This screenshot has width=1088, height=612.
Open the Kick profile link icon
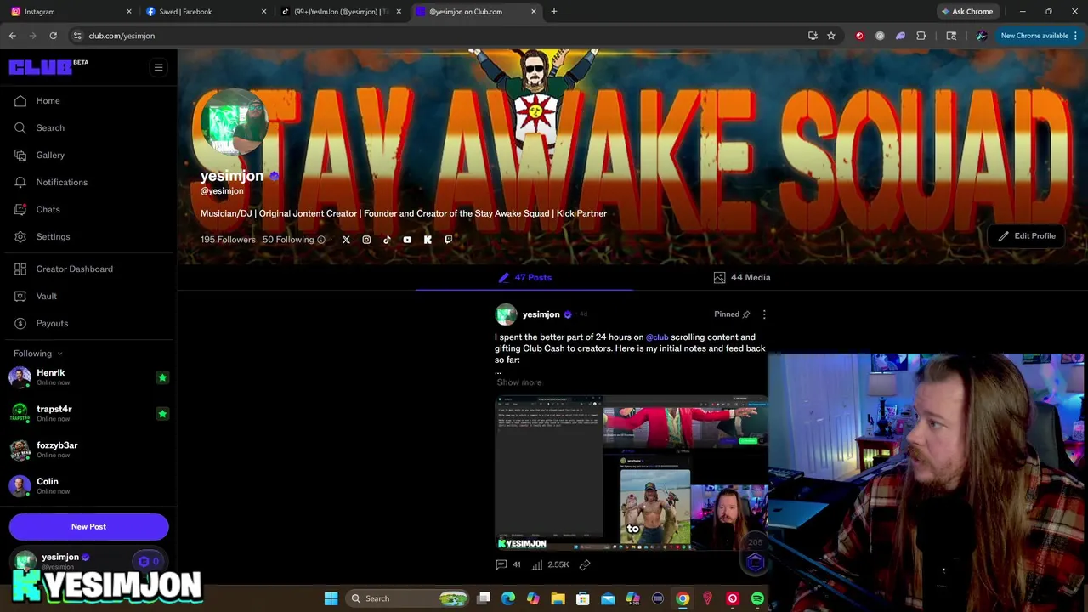[x=428, y=240]
